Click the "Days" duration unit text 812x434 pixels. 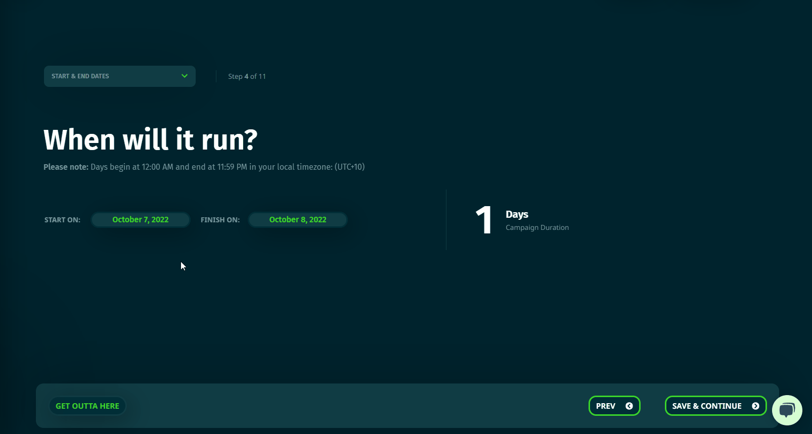(x=517, y=214)
